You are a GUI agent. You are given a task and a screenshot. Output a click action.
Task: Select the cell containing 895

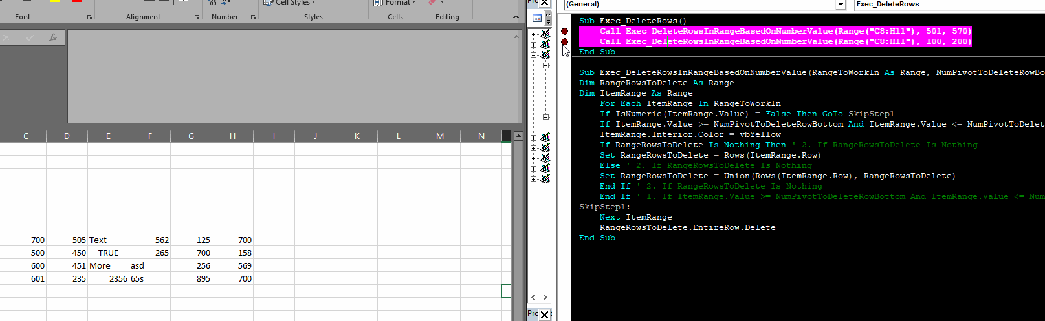coord(192,278)
